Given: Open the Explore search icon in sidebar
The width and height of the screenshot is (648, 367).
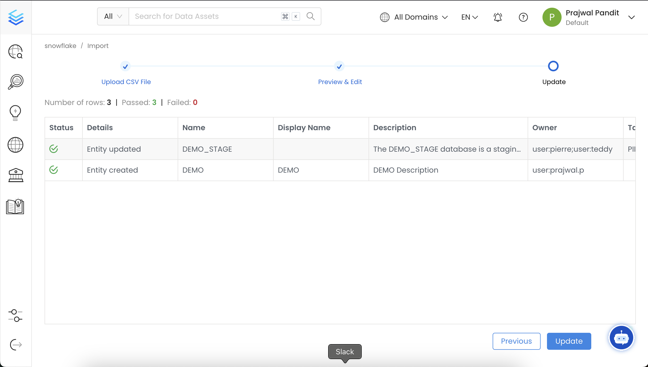Looking at the screenshot, I should click(x=15, y=52).
